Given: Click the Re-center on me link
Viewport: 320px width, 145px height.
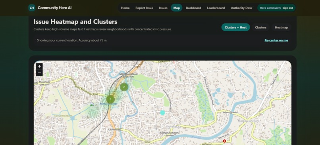Looking at the screenshot, I should (276, 40).
